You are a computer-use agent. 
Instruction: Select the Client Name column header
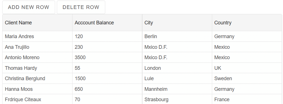pyautogui.click(x=37, y=23)
